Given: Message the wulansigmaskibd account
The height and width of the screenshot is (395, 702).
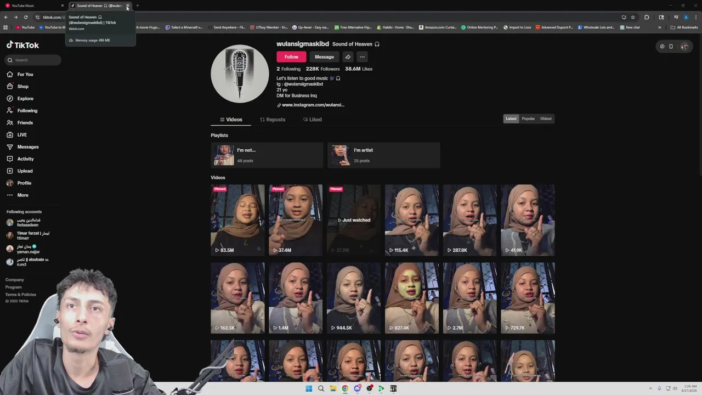Looking at the screenshot, I should 324,57.
